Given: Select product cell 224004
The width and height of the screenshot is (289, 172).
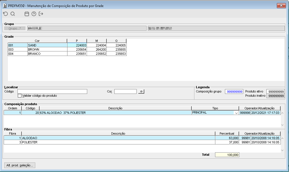Looking at the screenshot, I should [x=97, y=45].
